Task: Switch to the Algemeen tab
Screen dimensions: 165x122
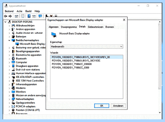Action: point(54,27)
